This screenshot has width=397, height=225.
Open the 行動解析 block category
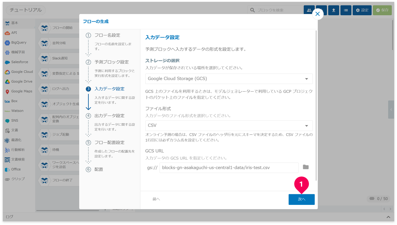(19, 150)
